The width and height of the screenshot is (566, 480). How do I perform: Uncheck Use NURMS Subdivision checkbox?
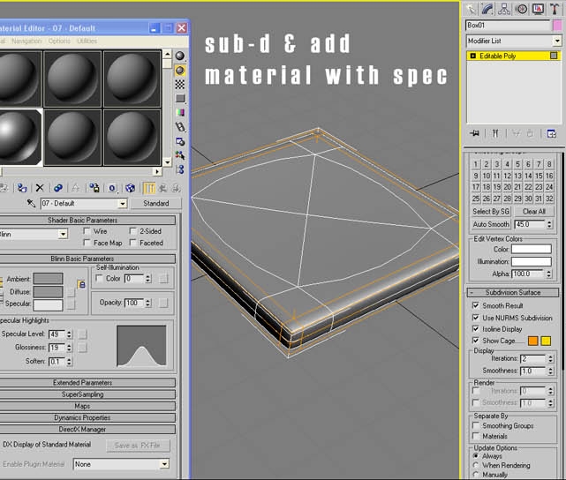476,318
